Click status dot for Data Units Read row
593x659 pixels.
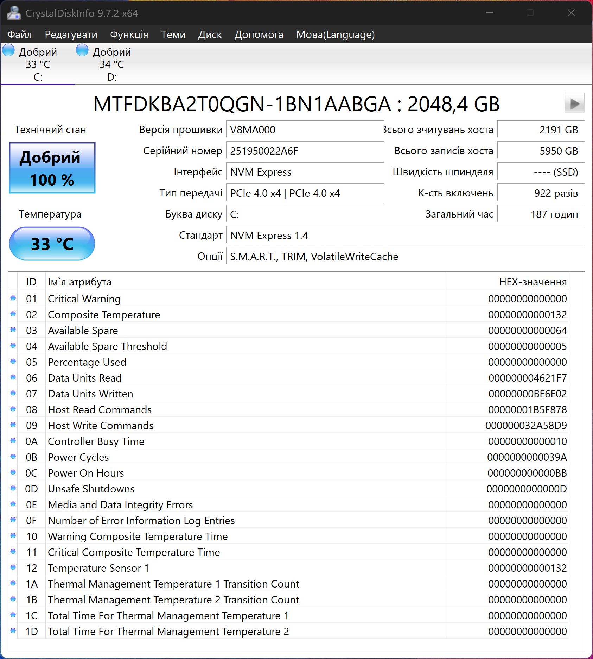pos(13,377)
